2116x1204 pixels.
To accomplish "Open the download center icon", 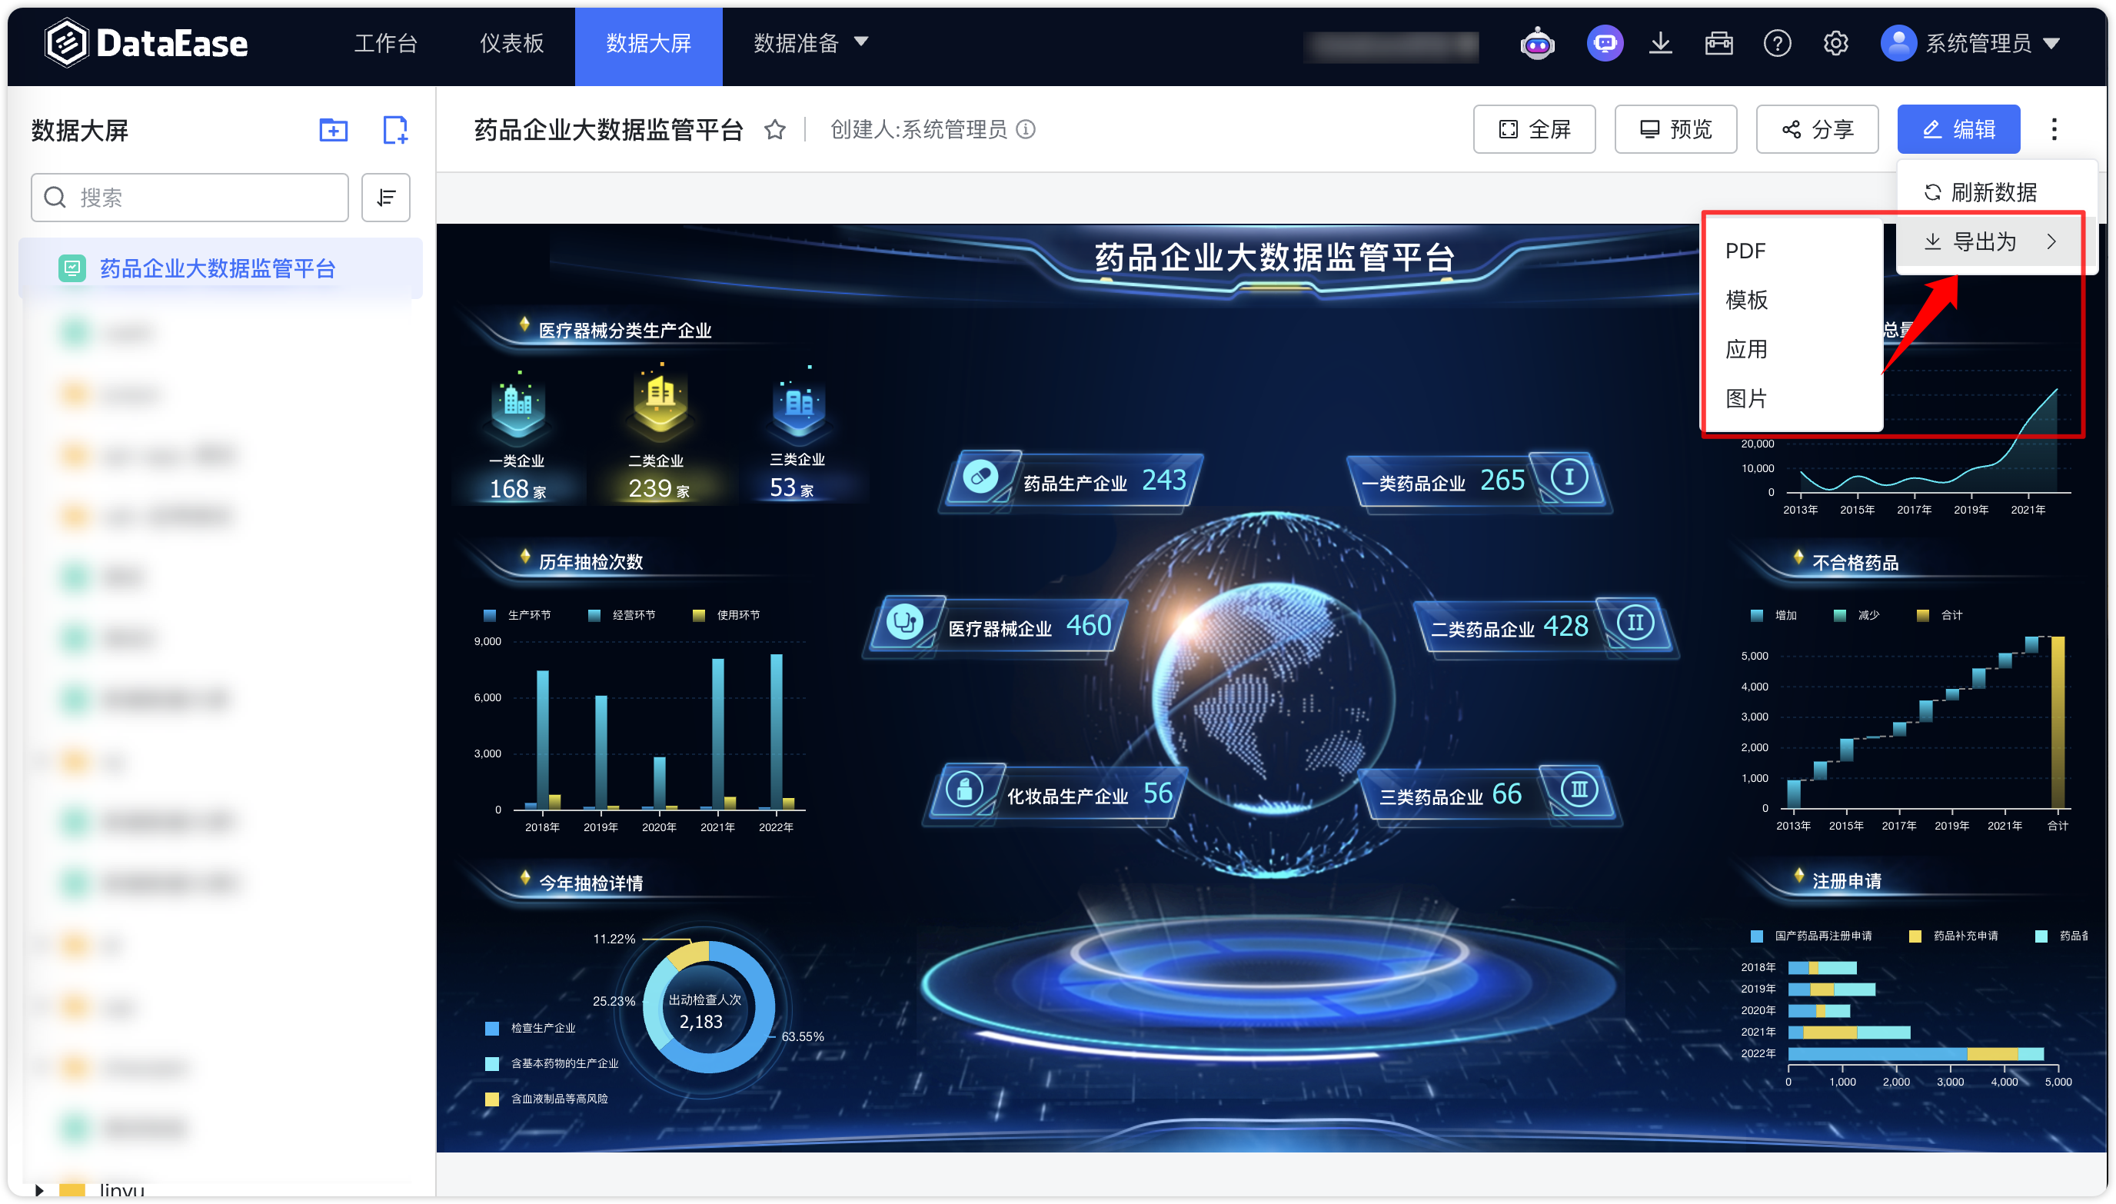I will (1660, 43).
